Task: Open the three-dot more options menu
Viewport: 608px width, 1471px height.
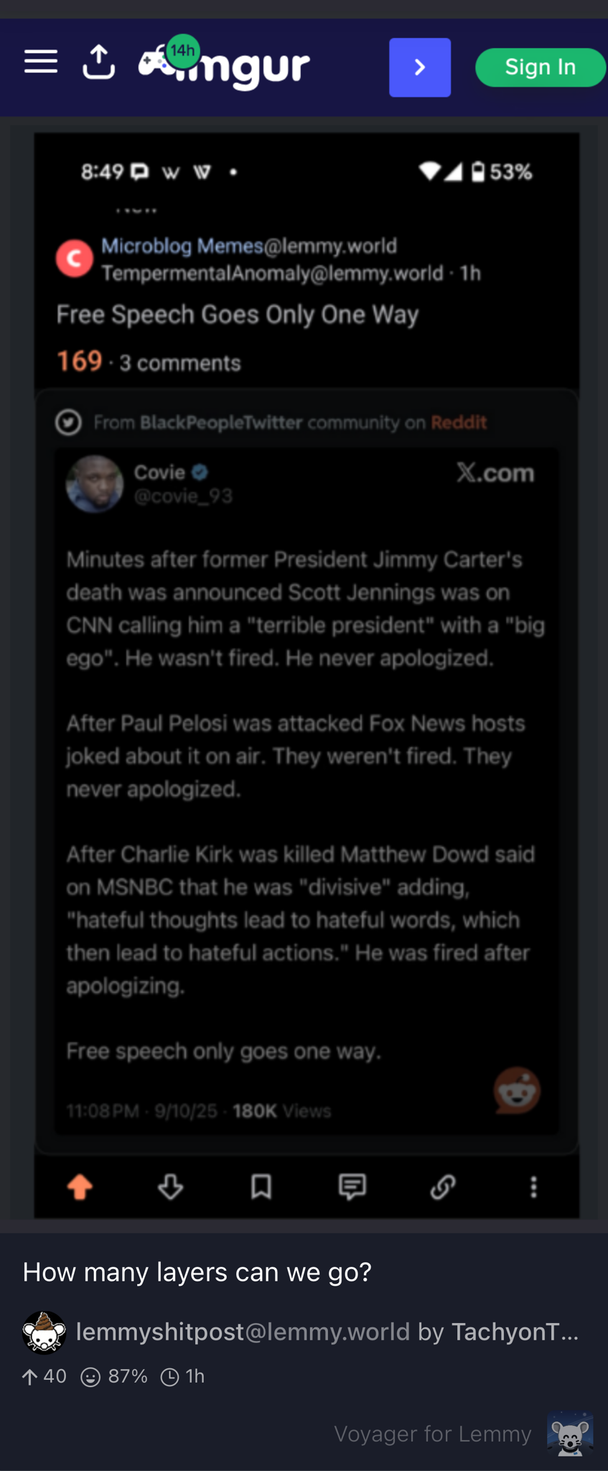Action: [x=533, y=1187]
